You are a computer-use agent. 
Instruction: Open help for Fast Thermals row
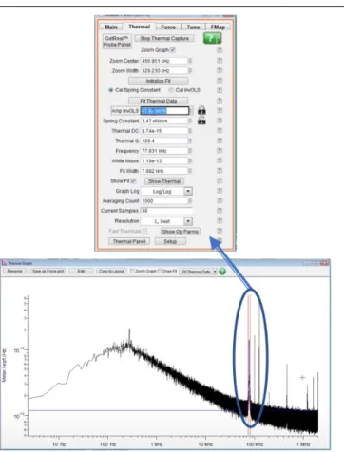point(220,231)
